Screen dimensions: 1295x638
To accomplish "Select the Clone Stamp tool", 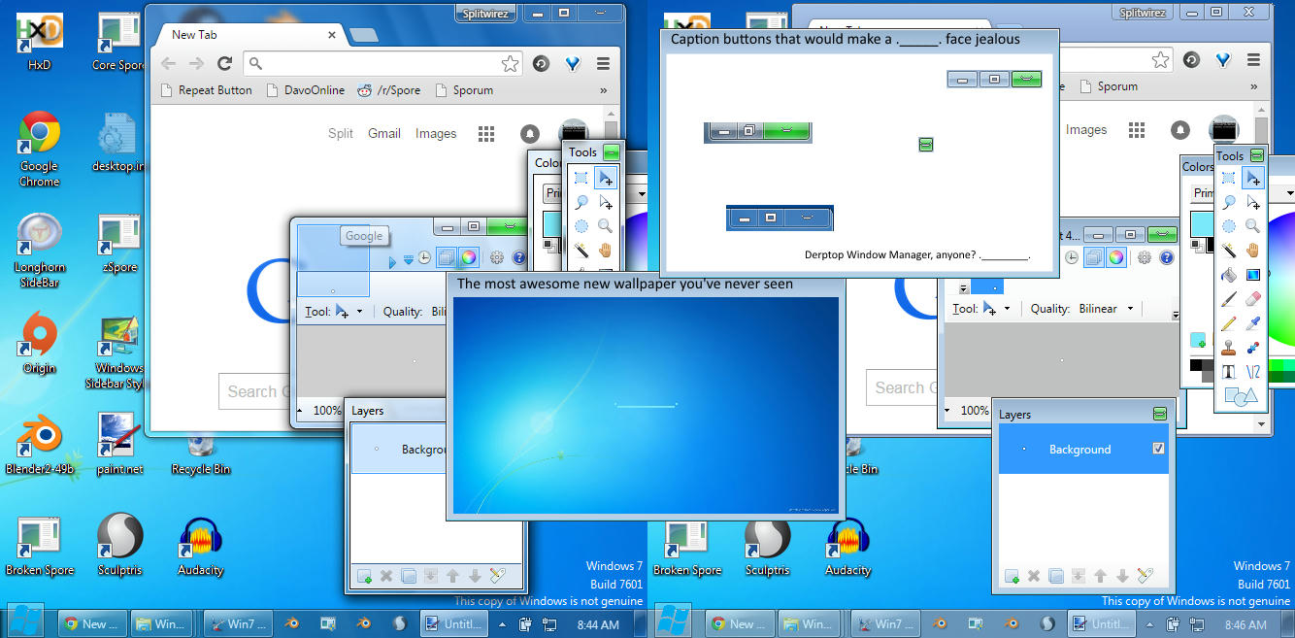I will click(x=1229, y=348).
